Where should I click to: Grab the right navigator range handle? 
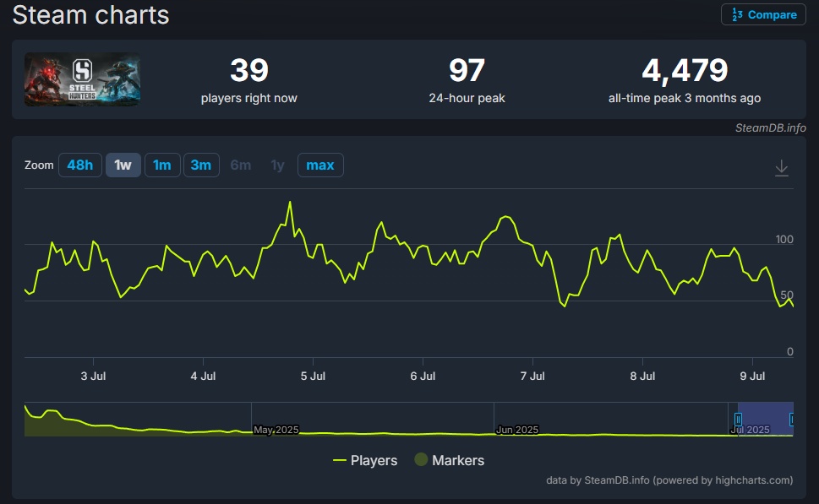coord(792,419)
